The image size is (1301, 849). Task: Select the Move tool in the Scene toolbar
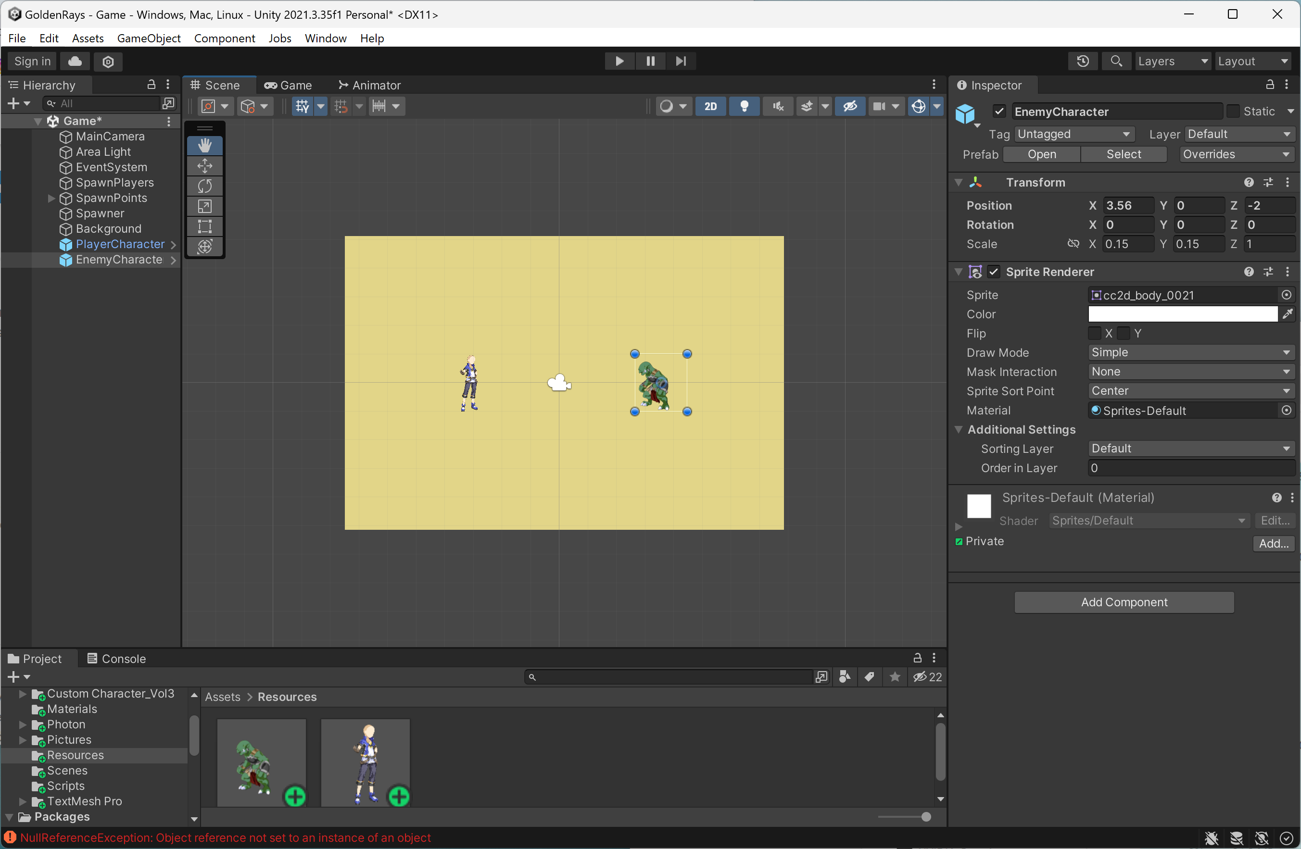coord(204,165)
